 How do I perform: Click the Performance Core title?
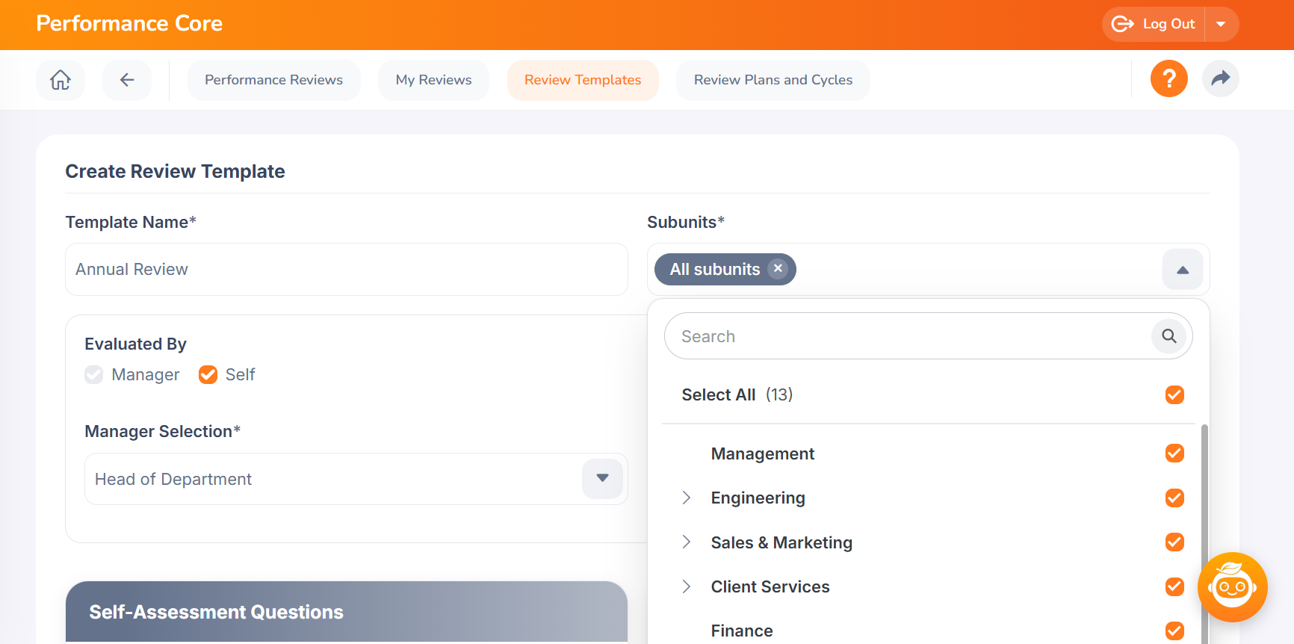click(x=129, y=24)
